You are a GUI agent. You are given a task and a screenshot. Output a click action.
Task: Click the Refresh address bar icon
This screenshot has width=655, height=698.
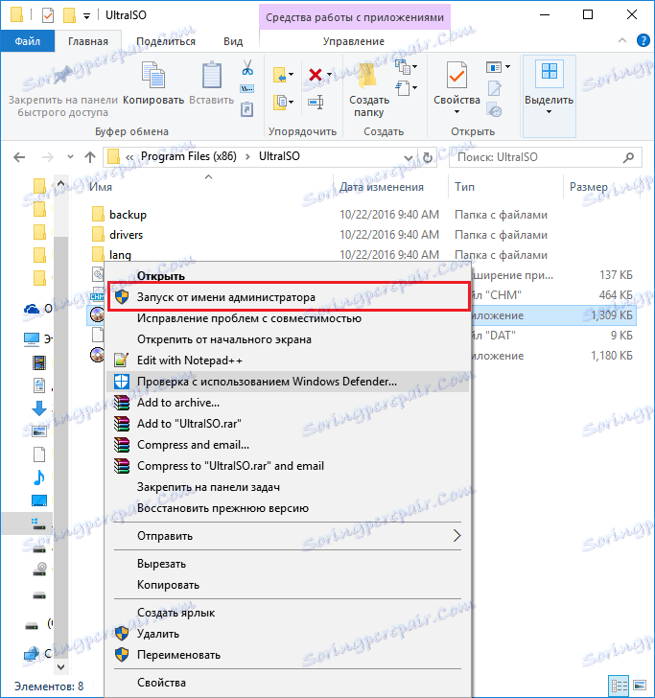click(427, 157)
